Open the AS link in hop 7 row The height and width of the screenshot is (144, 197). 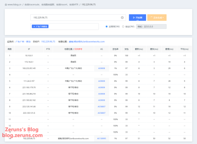coord(102,94)
